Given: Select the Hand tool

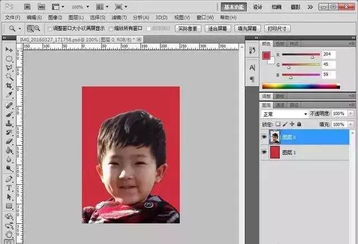Looking at the screenshot, I should (9, 234).
